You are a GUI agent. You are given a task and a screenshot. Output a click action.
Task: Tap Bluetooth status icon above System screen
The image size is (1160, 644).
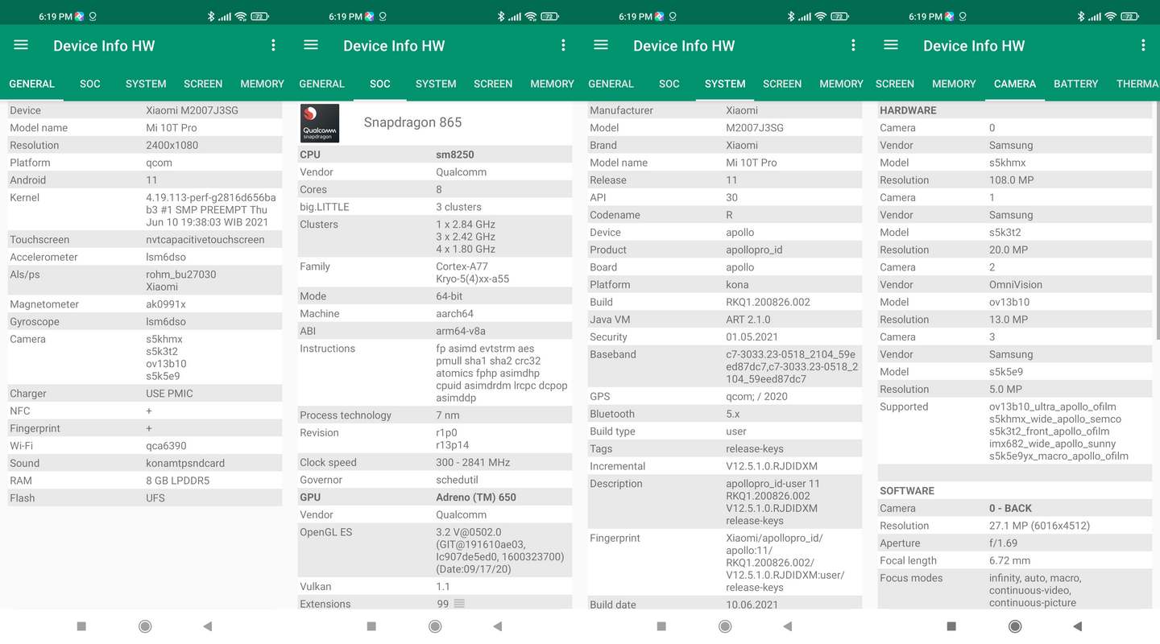point(790,16)
